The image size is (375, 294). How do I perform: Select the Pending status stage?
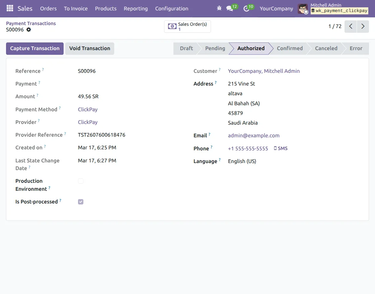coord(215,48)
